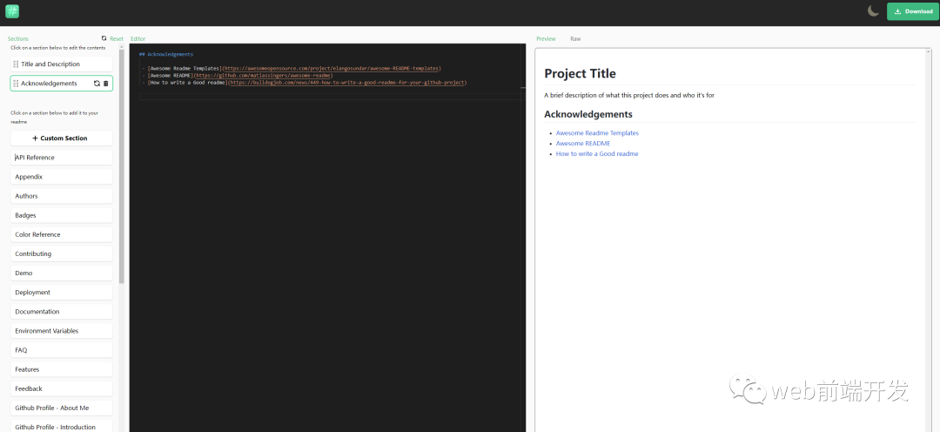Toggle dark mode with the moon icon
940x432 pixels.
[874, 10]
